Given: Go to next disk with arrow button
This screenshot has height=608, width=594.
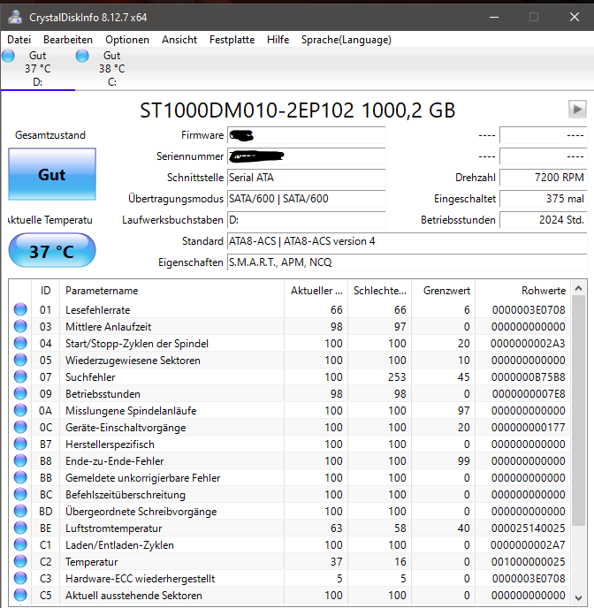Looking at the screenshot, I should click(x=577, y=109).
